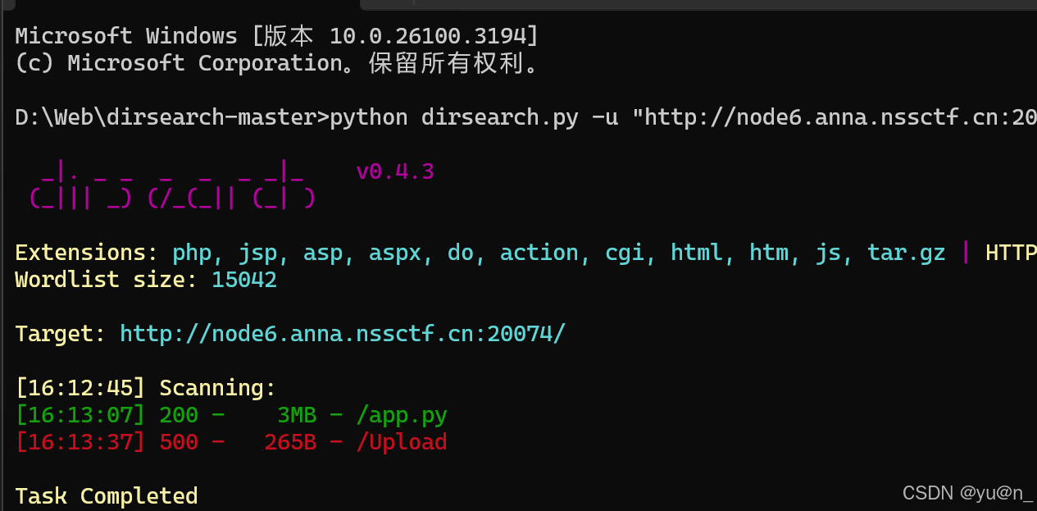Select the 500 status code for Upload
Screen dimensions: 1037x511
tap(178, 441)
